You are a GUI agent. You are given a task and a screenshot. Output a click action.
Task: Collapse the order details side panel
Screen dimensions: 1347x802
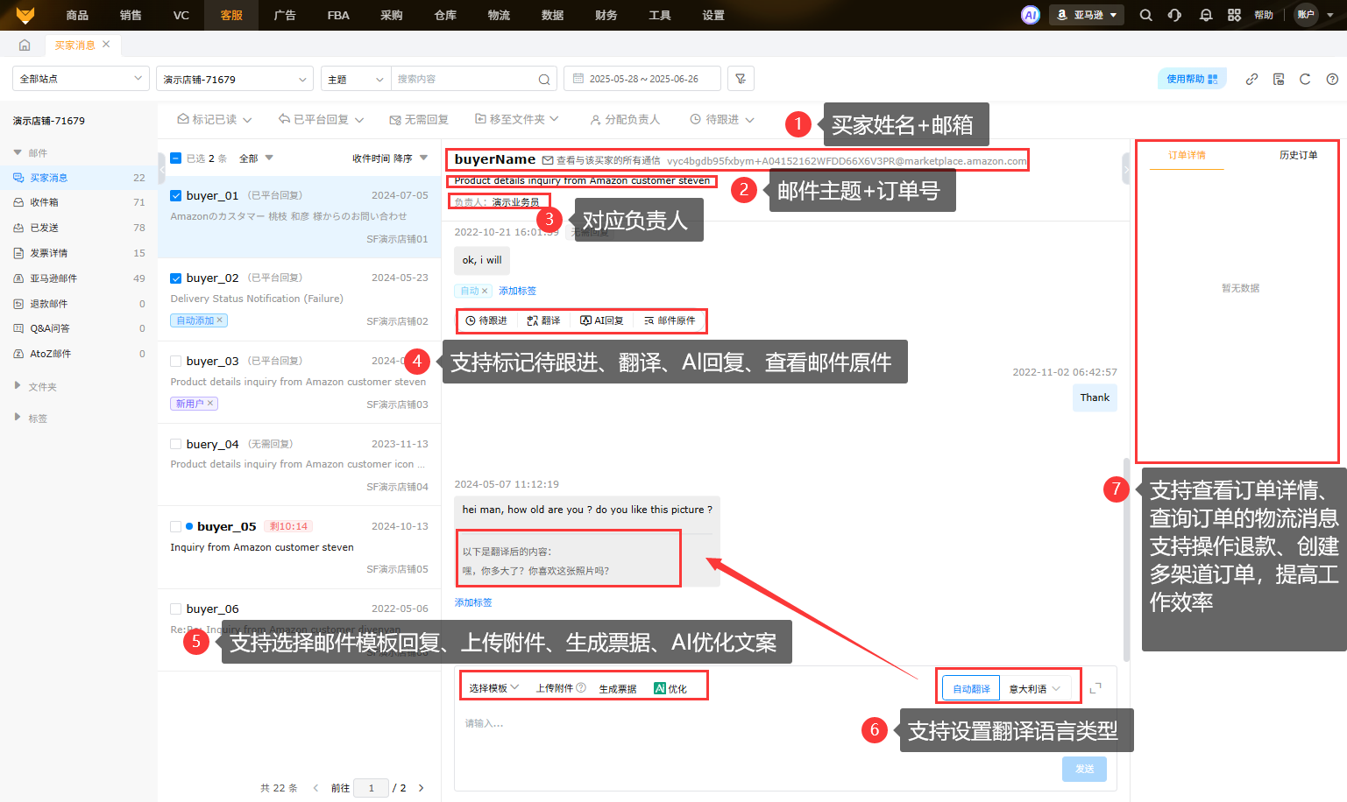(1126, 168)
